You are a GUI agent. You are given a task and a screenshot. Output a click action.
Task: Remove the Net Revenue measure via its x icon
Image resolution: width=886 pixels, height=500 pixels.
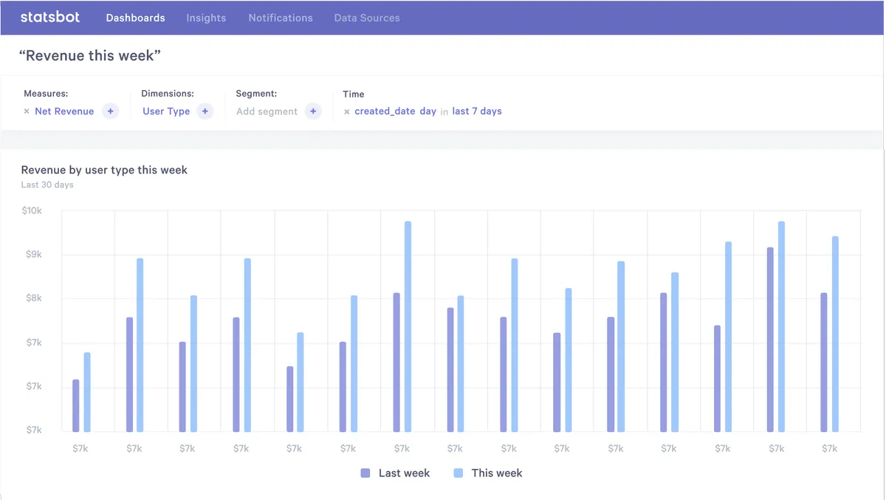tap(26, 111)
